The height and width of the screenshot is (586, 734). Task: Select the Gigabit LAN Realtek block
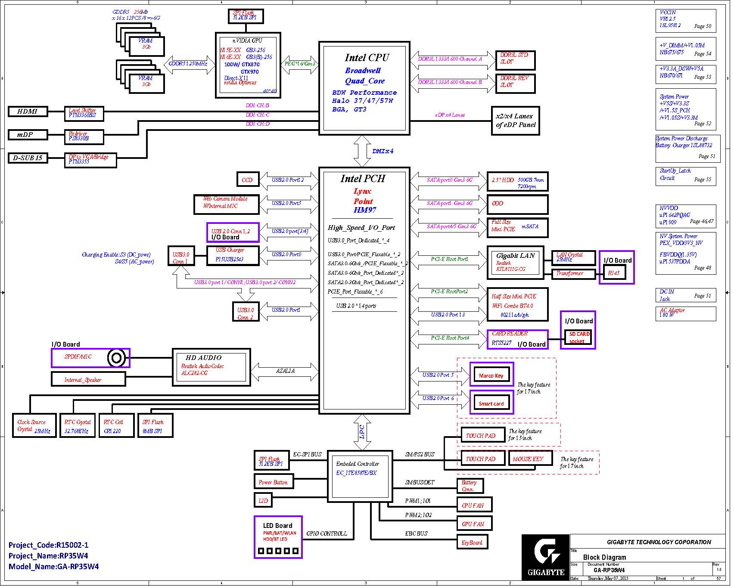pos(515,262)
